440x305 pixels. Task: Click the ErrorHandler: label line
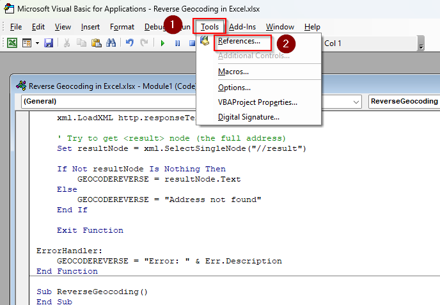click(69, 251)
